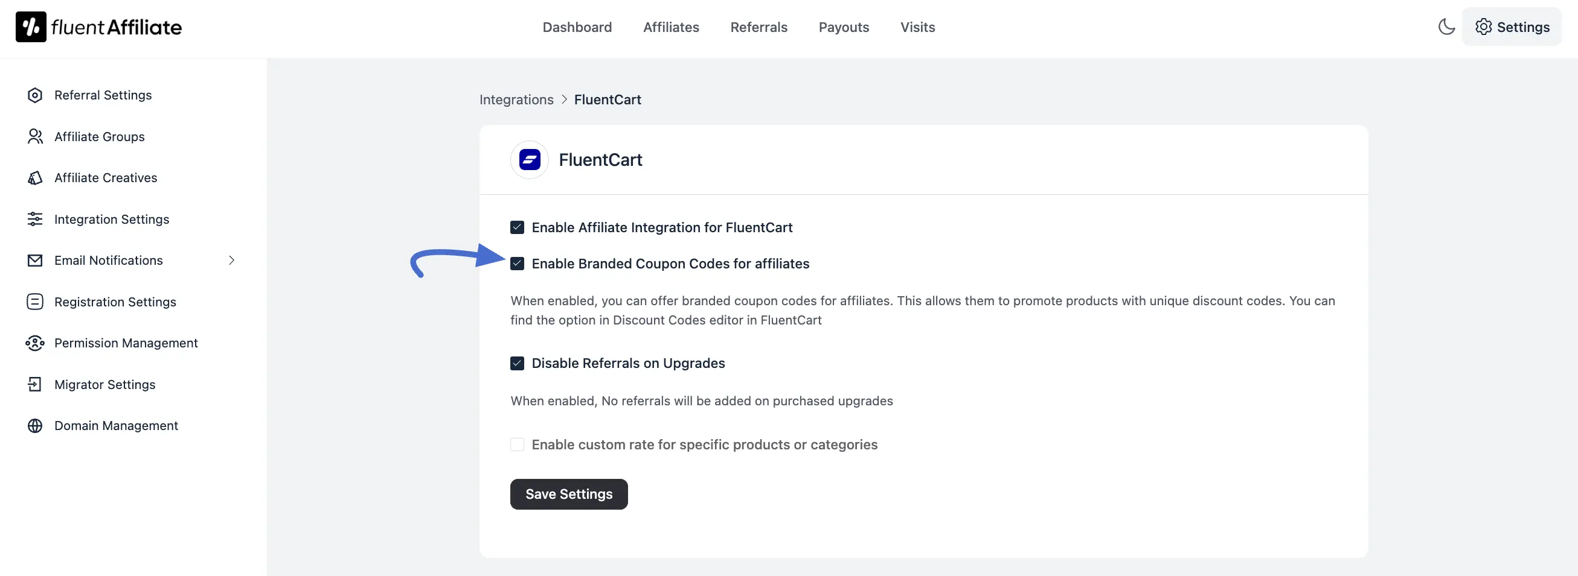Click the Save Settings button

[568, 494]
